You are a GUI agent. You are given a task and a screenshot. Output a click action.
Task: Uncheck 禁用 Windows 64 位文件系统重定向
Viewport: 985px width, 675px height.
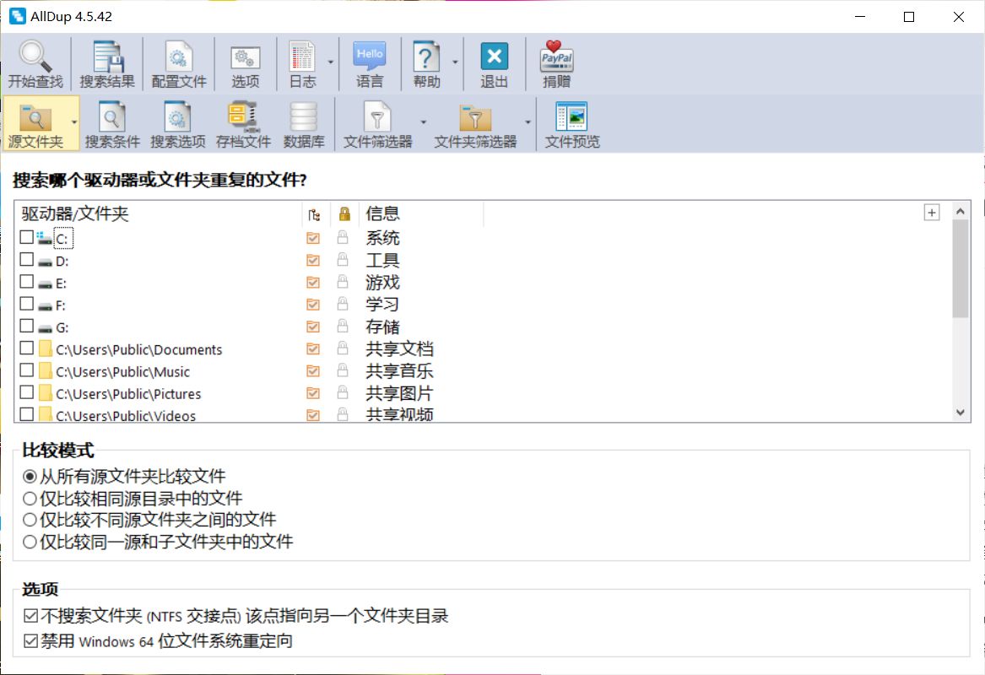point(31,641)
